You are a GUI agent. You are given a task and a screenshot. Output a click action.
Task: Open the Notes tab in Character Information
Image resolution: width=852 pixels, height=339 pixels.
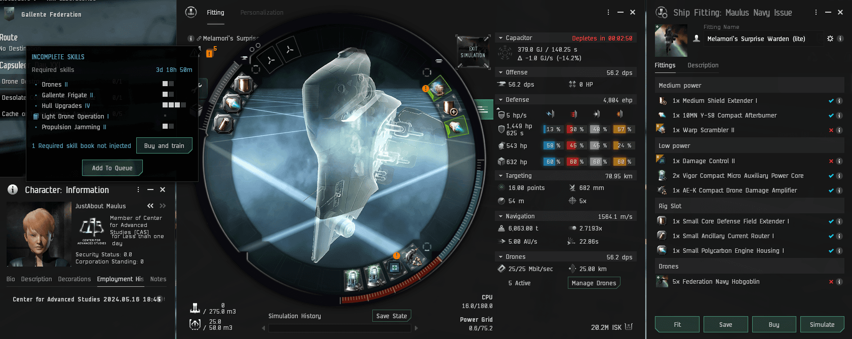tap(158, 279)
